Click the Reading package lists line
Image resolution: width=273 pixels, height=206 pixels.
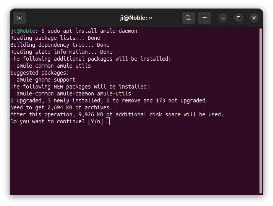[55, 38]
